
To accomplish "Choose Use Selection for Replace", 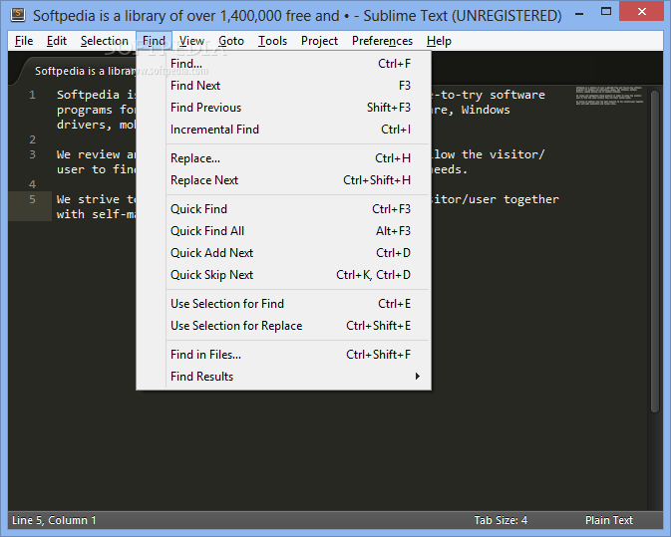I will tap(284, 326).
